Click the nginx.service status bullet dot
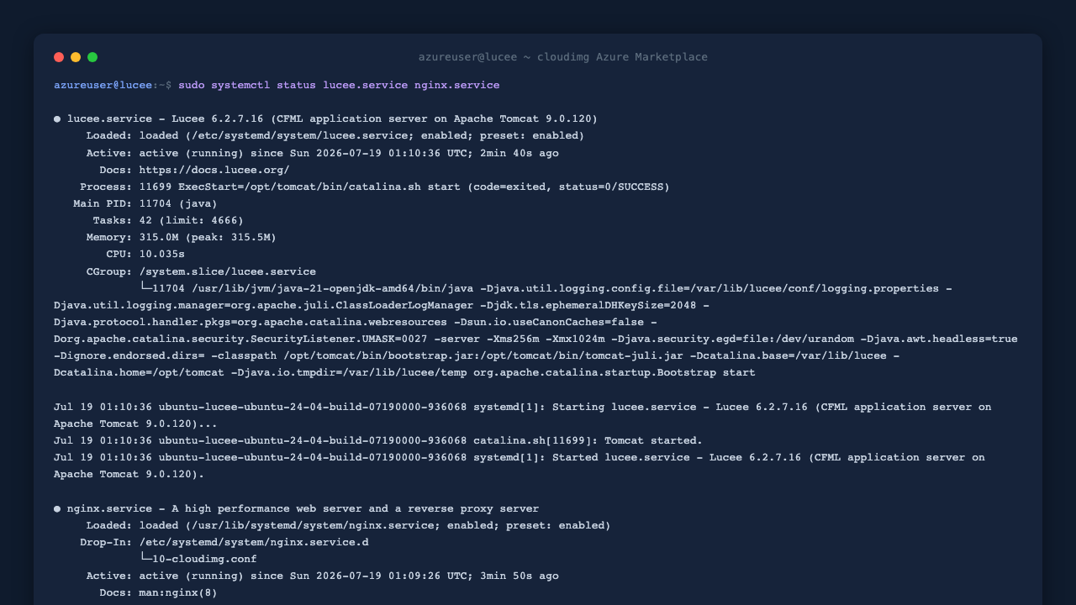This screenshot has height=605, width=1076. 57,509
